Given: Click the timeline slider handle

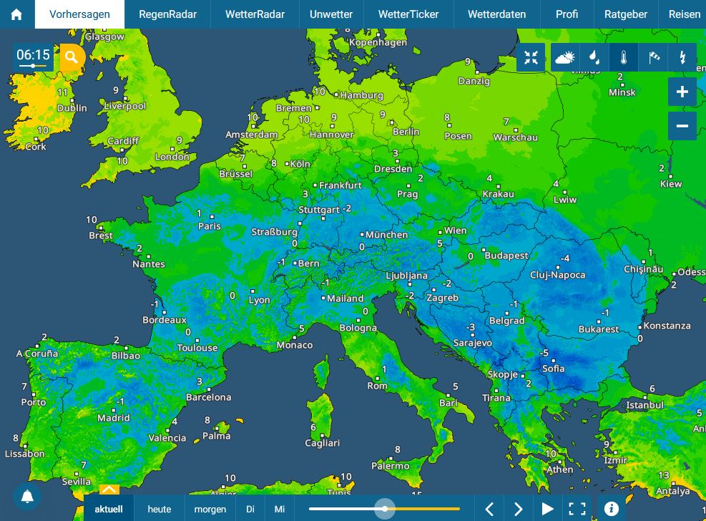Looking at the screenshot, I should (385, 509).
